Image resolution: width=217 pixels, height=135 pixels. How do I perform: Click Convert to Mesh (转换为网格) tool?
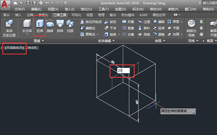click(x=191, y=28)
